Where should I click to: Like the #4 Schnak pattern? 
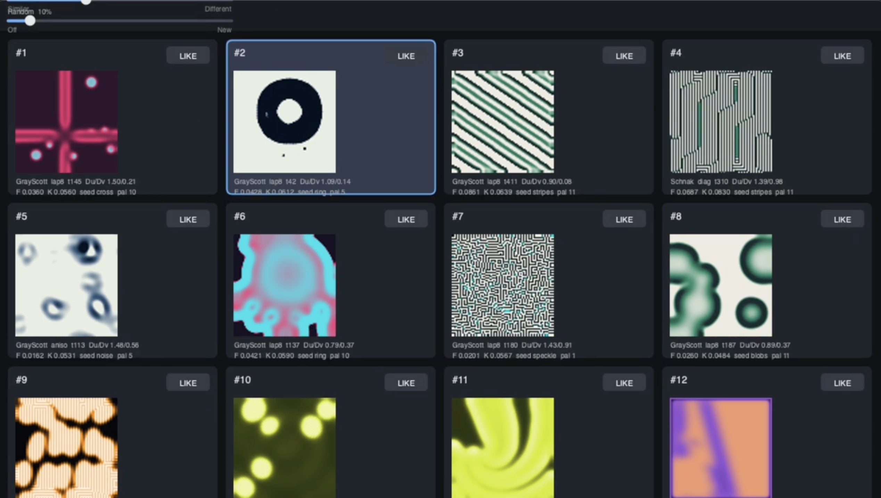coord(842,56)
